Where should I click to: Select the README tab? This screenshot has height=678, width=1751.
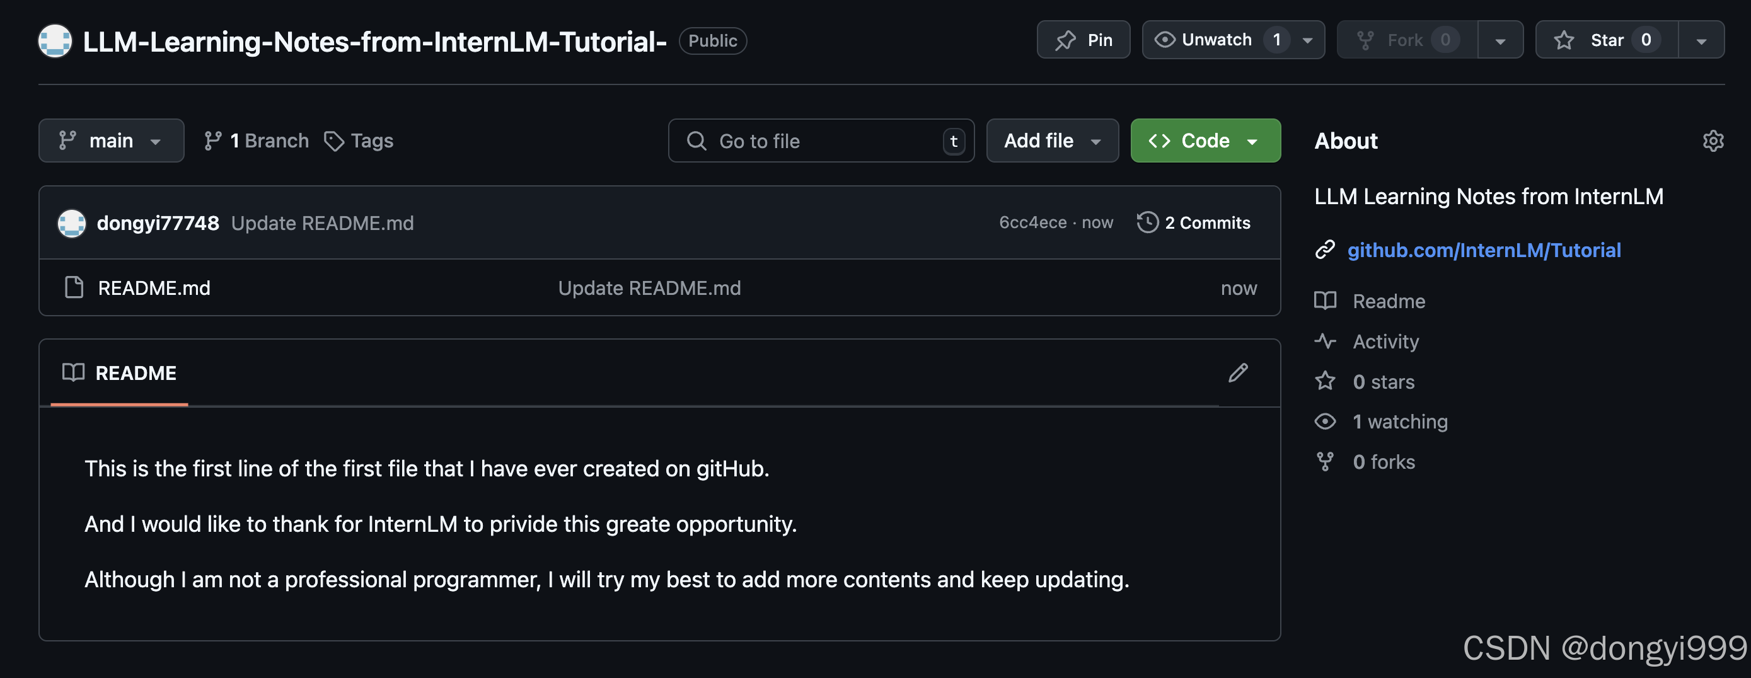coord(119,373)
